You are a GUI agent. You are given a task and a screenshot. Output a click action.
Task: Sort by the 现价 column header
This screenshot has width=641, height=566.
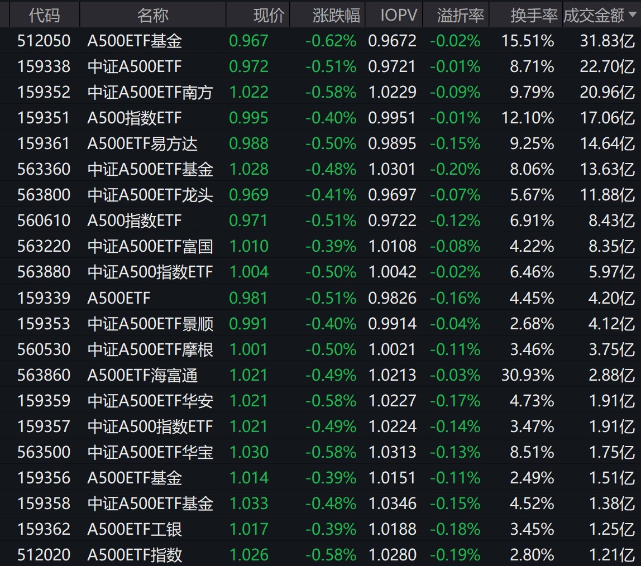(x=269, y=15)
